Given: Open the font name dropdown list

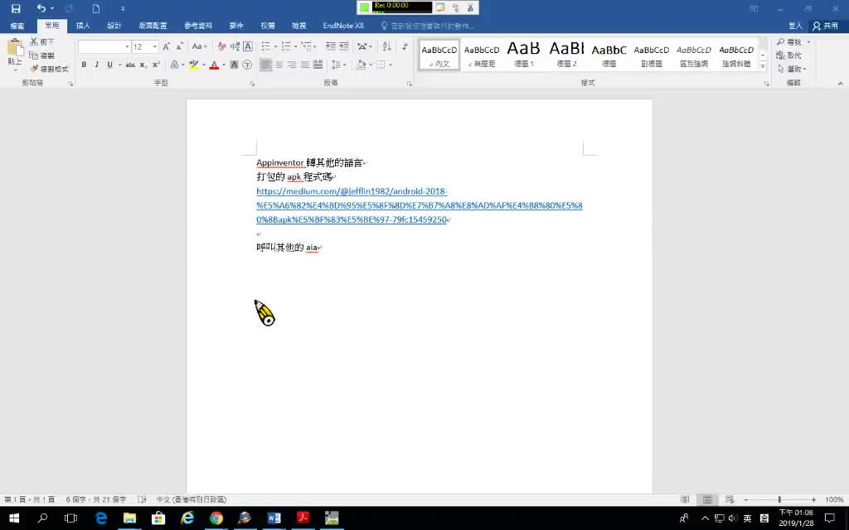Looking at the screenshot, I should [127, 47].
